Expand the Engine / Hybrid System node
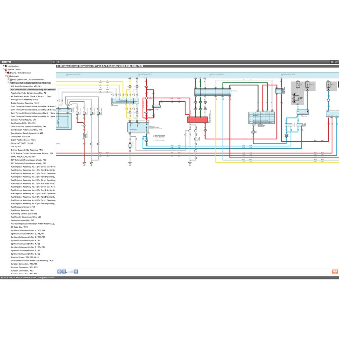Screen dimensions: 339x339 6,73
